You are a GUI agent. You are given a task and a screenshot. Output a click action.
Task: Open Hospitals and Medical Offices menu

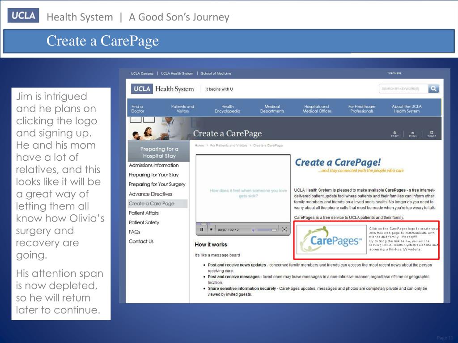point(317,109)
